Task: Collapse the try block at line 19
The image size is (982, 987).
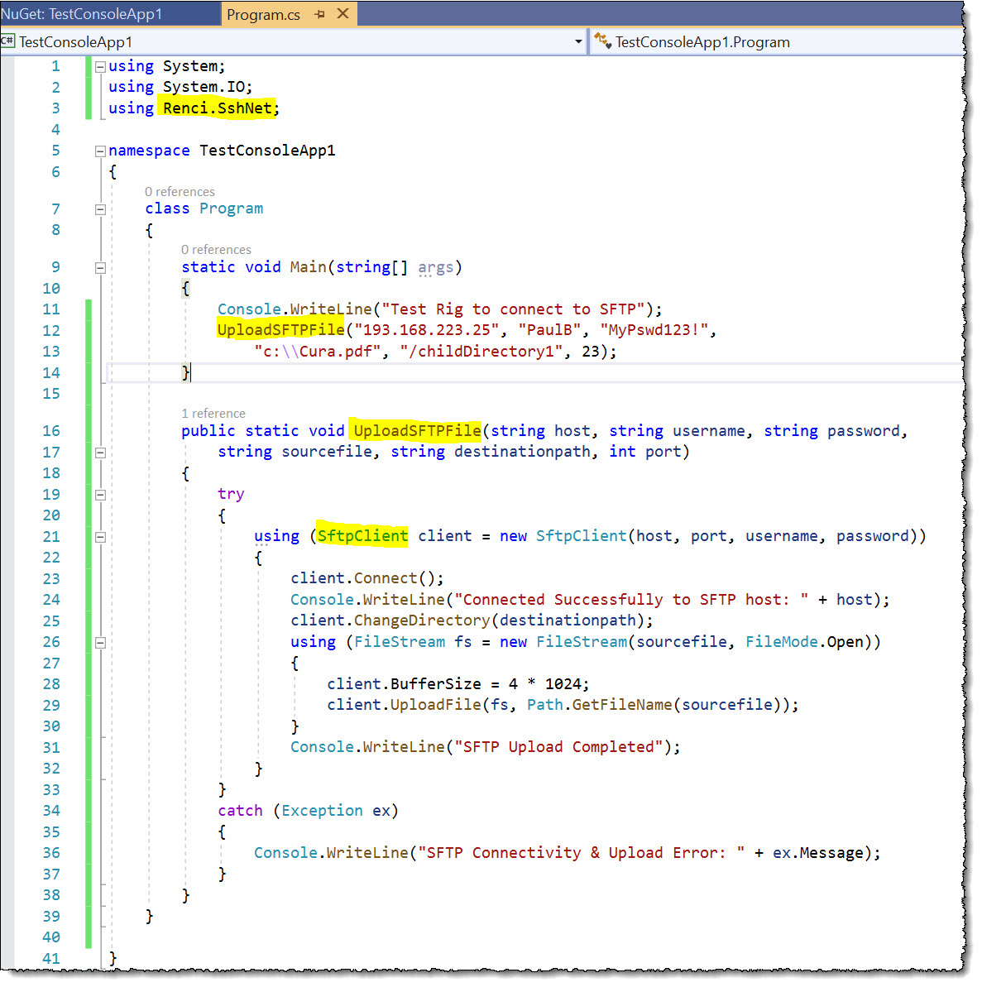Action: pyautogui.click(x=100, y=495)
